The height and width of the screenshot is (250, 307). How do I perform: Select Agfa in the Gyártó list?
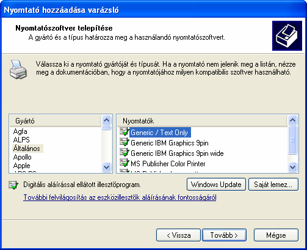click(x=20, y=131)
